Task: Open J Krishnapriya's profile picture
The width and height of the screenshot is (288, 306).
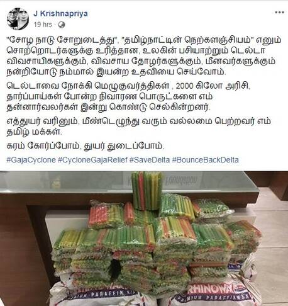Action: (x=18, y=19)
